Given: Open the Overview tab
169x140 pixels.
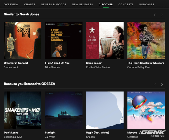Looking at the screenshot, I should 11,4.
